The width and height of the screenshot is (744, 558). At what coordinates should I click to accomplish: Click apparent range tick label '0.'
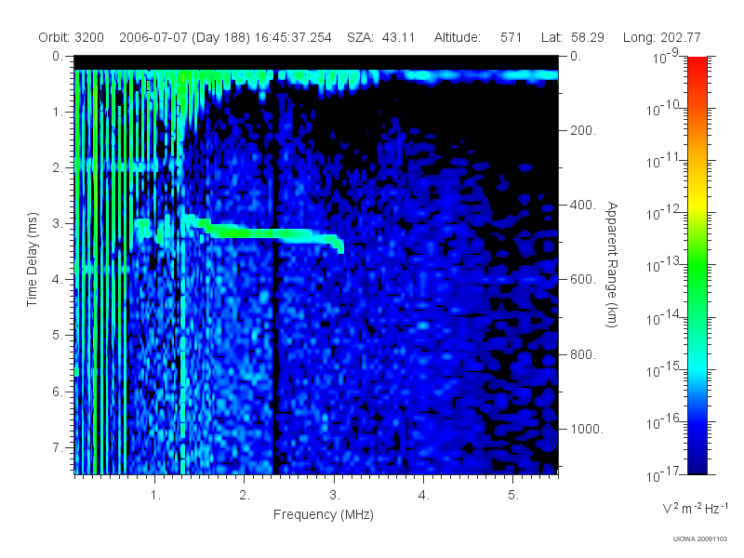576,56
